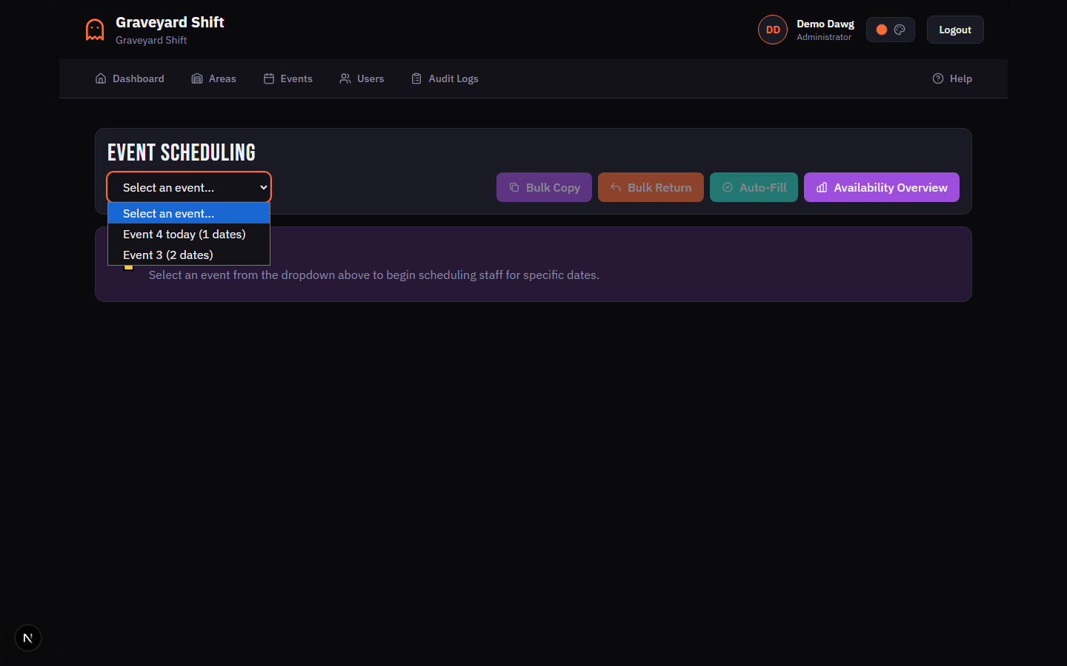Open the palette color theme picker
Viewport: 1067px width, 666px height.
click(x=900, y=29)
